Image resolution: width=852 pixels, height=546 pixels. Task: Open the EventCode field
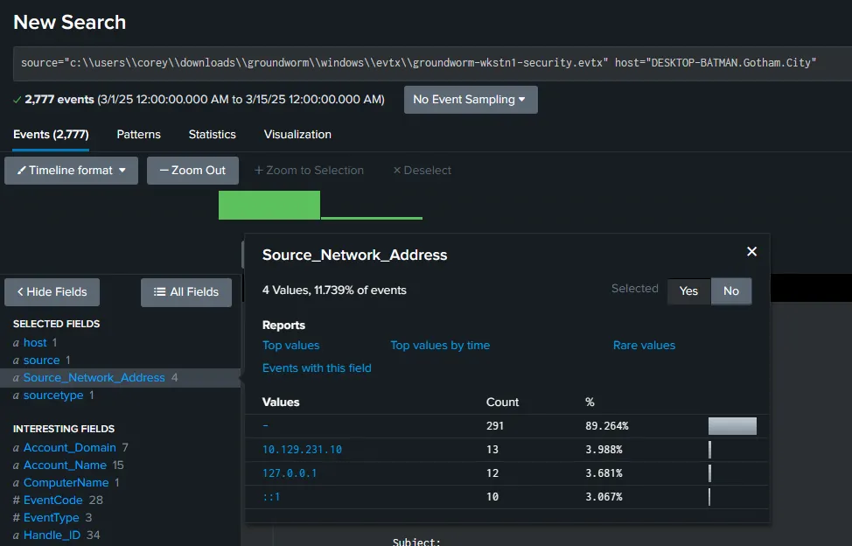click(x=52, y=500)
